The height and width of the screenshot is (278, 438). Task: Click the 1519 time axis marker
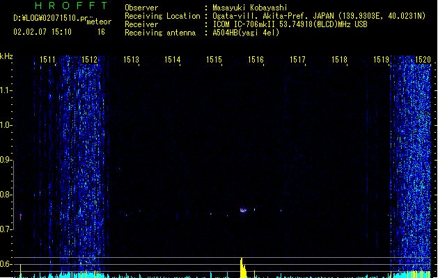pyautogui.click(x=381, y=60)
